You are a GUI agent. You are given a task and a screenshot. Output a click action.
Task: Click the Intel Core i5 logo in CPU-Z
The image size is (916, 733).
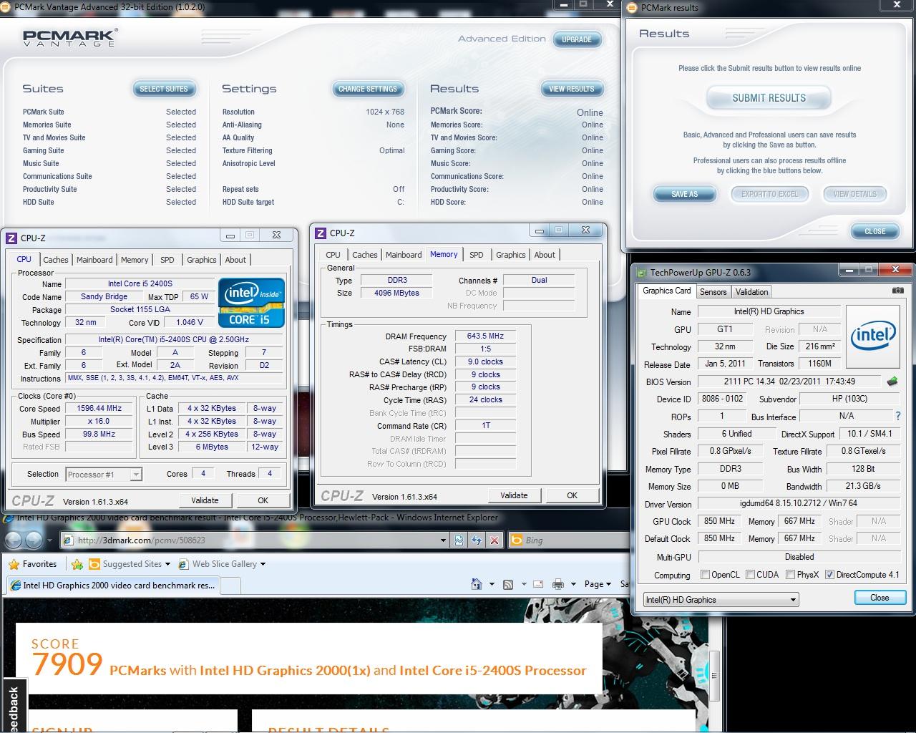(x=251, y=302)
